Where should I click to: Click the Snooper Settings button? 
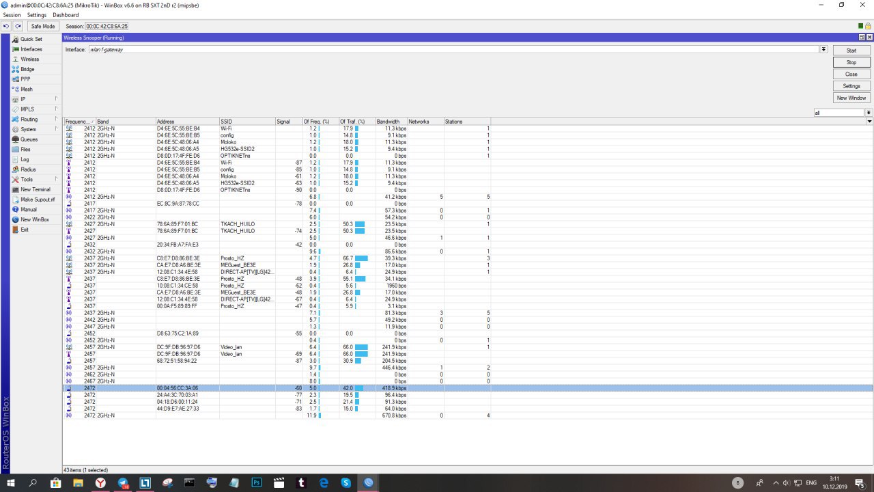pos(851,86)
